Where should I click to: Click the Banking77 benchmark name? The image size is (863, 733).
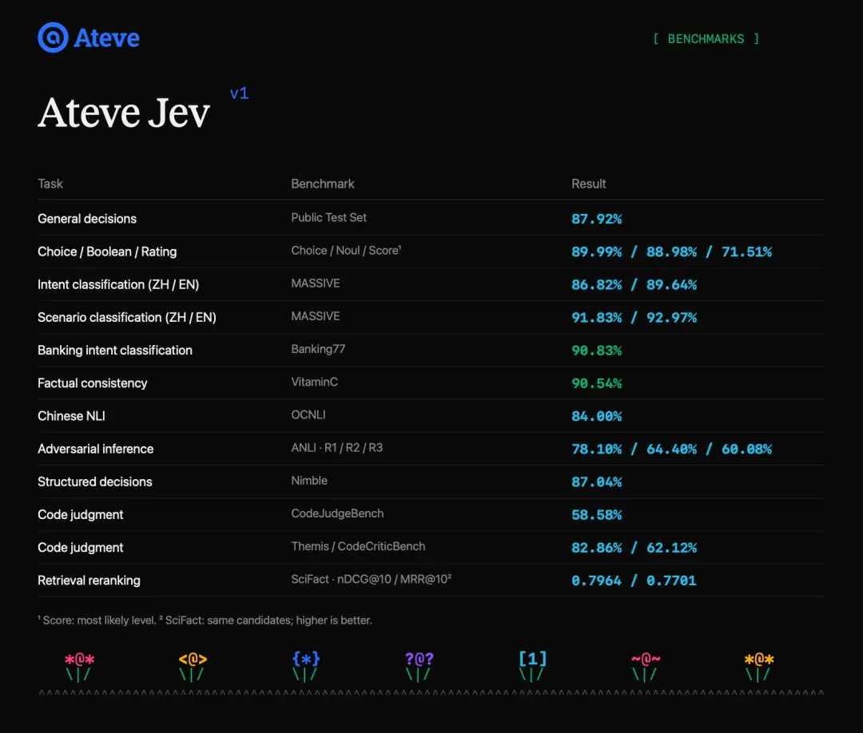point(318,349)
